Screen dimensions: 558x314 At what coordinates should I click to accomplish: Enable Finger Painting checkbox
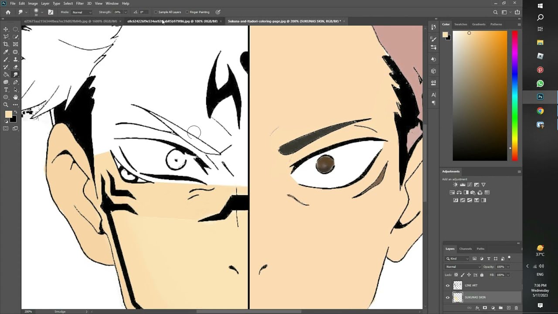point(187,12)
